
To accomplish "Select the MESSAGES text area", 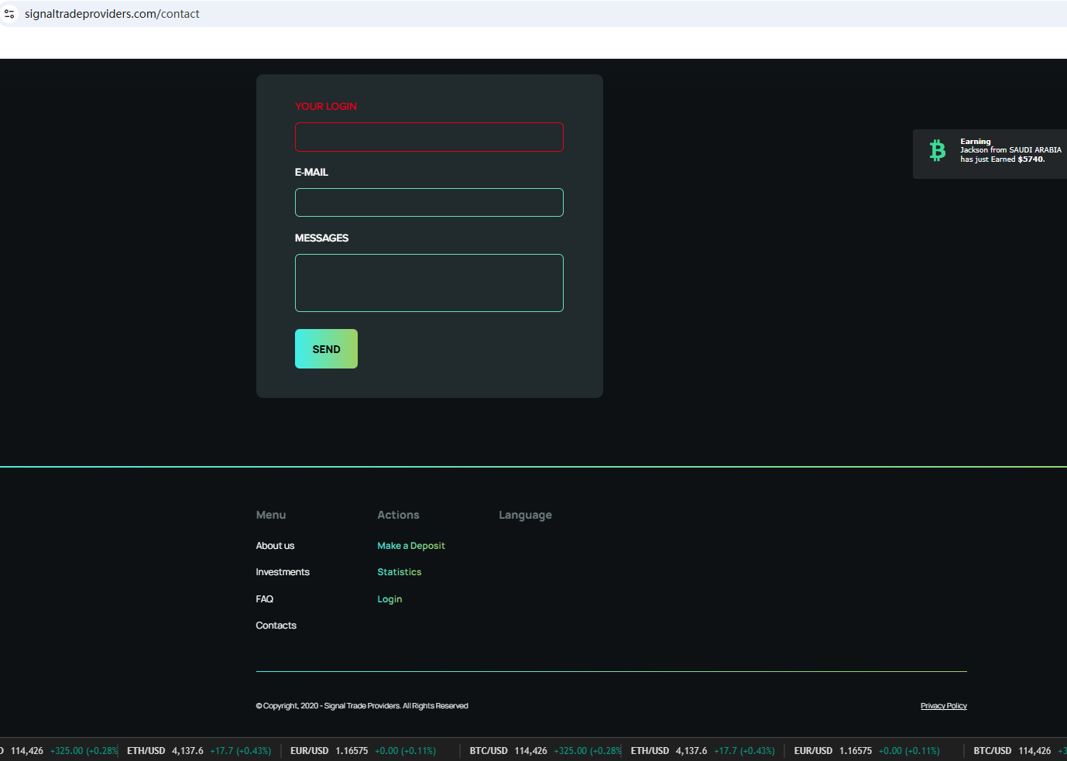I will click(x=429, y=283).
